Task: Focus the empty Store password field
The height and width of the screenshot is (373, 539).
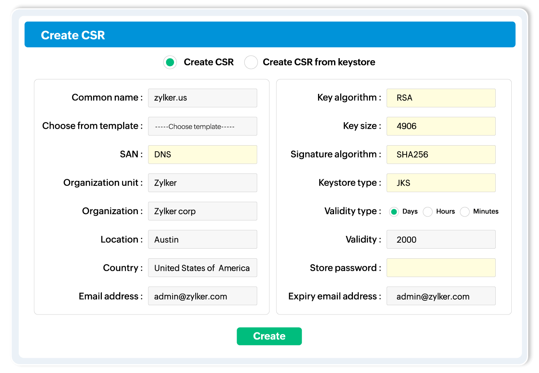Action: tap(441, 268)
